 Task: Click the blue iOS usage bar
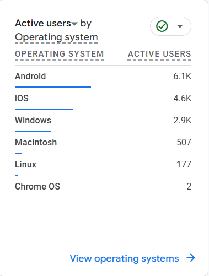click(x=44, y=109)
